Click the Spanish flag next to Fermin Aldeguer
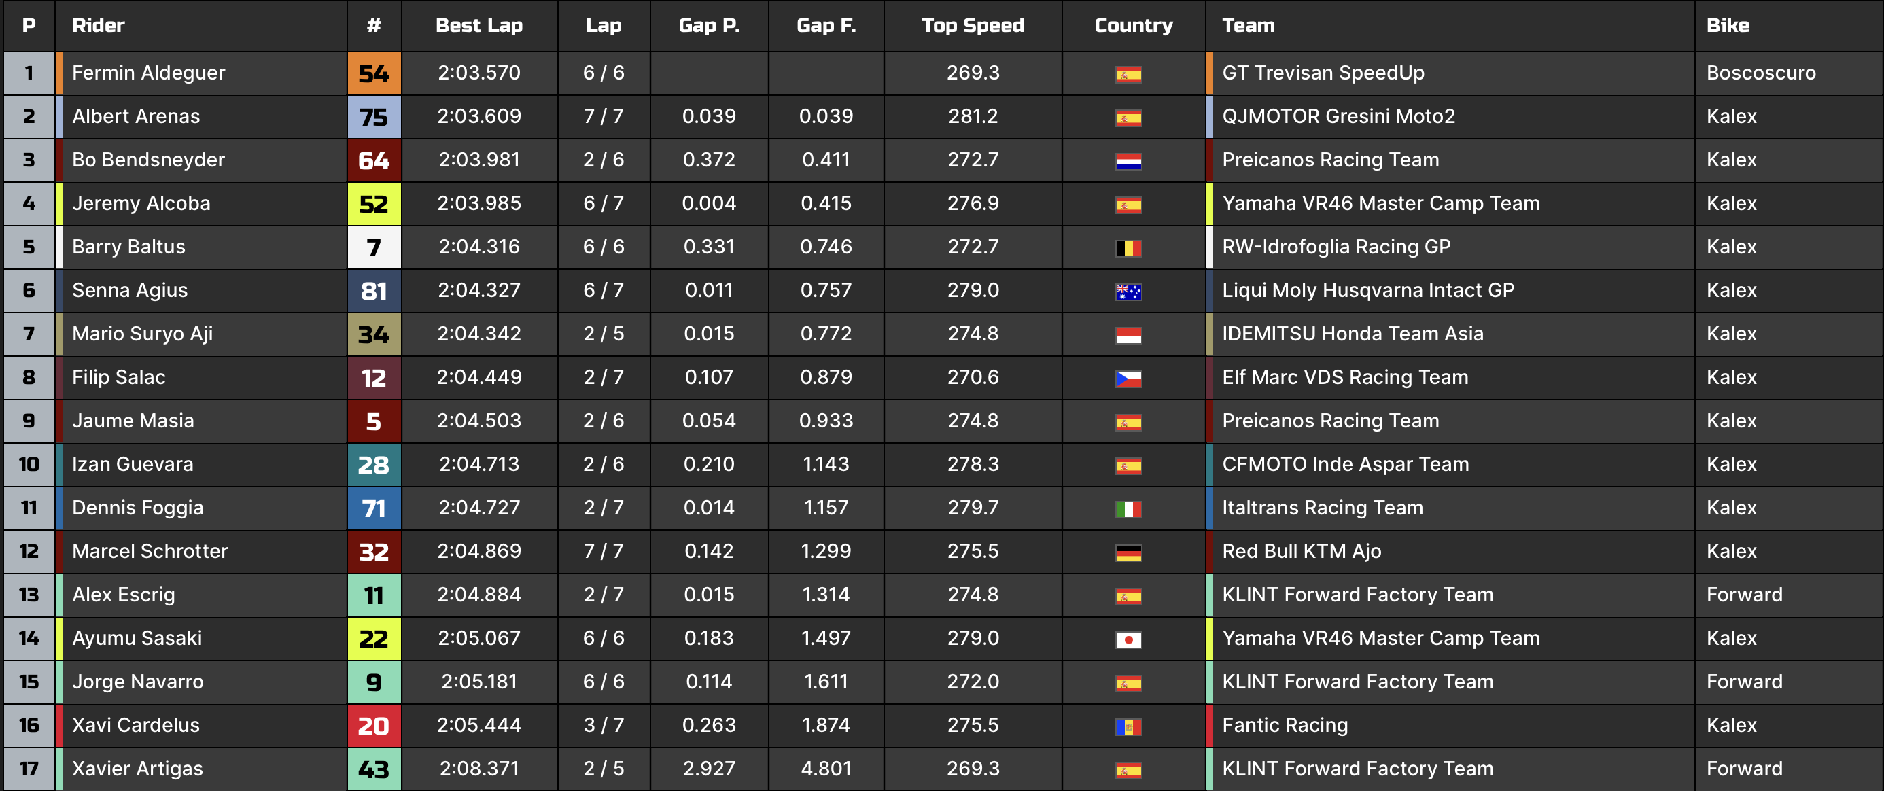The height and width of the screenshot is (791, 1884). [1128, 74]
